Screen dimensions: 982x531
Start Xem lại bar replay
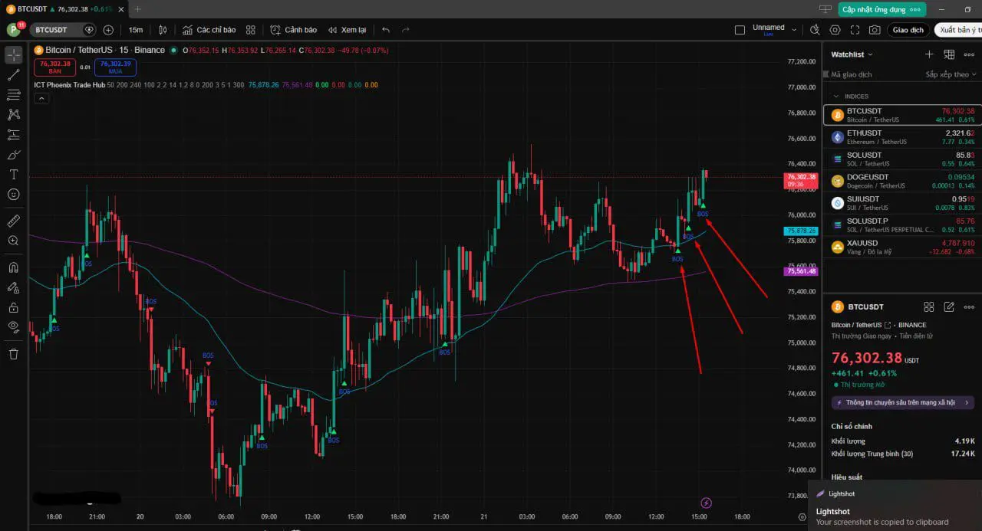point(347,30)
